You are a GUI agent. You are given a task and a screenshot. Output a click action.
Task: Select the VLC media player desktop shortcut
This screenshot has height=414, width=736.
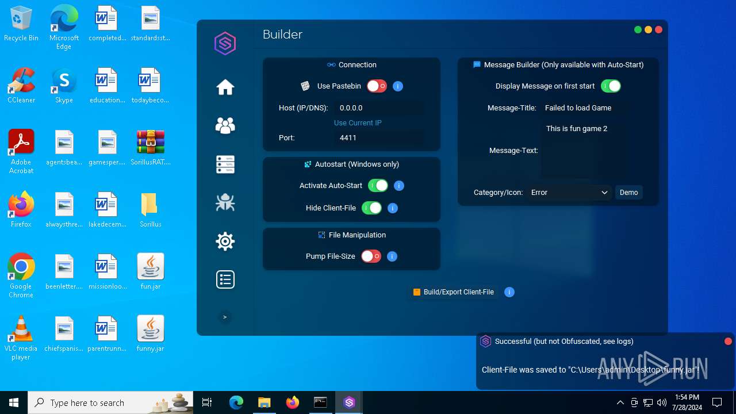(x=21, y=338)
